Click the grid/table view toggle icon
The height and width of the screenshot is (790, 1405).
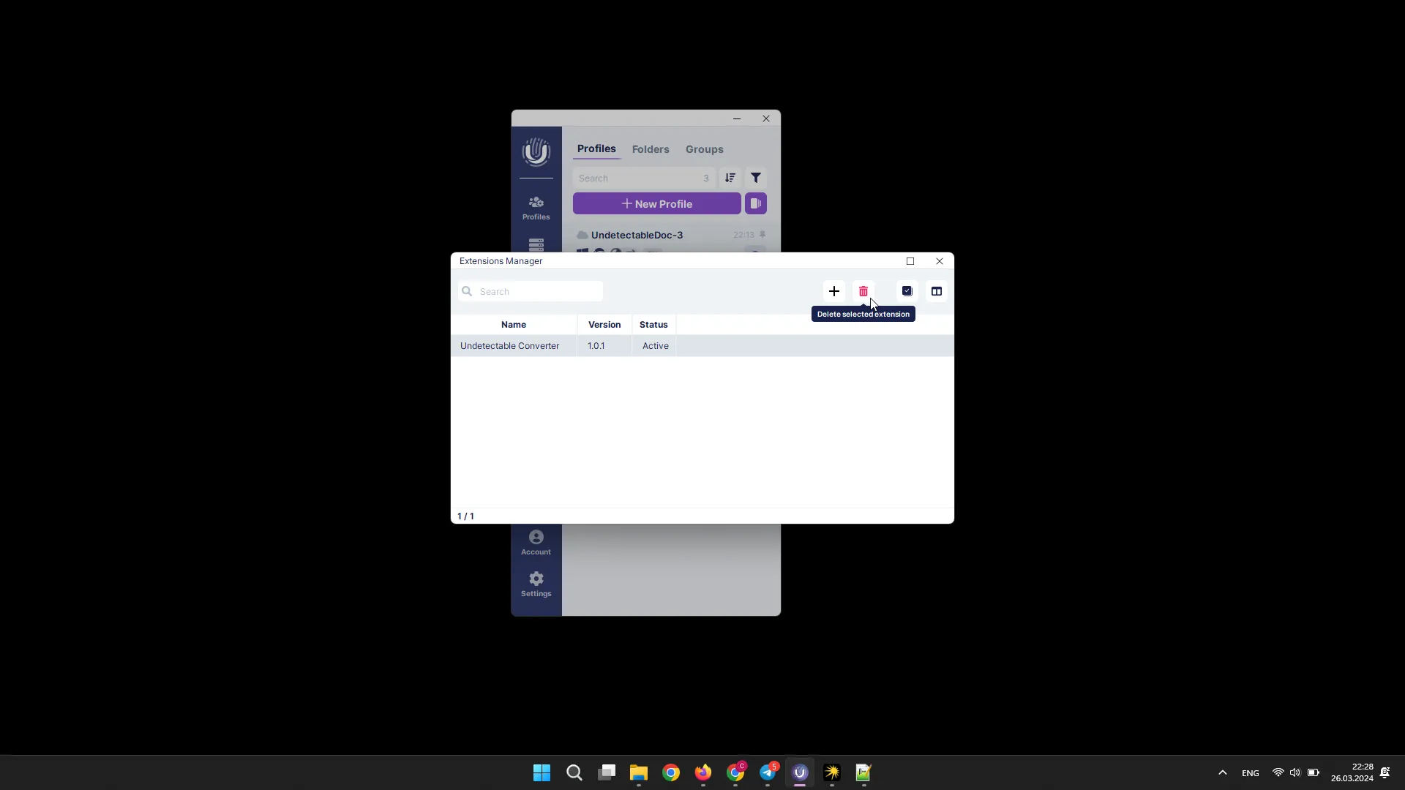tap(937, 290)
